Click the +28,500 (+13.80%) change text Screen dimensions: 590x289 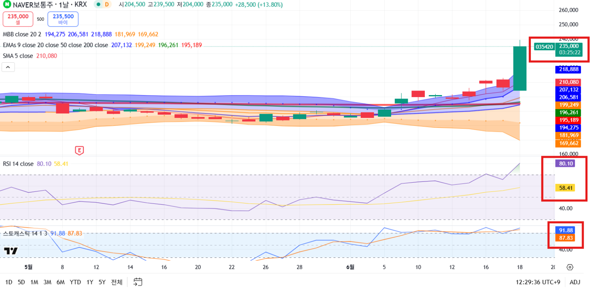258,5
